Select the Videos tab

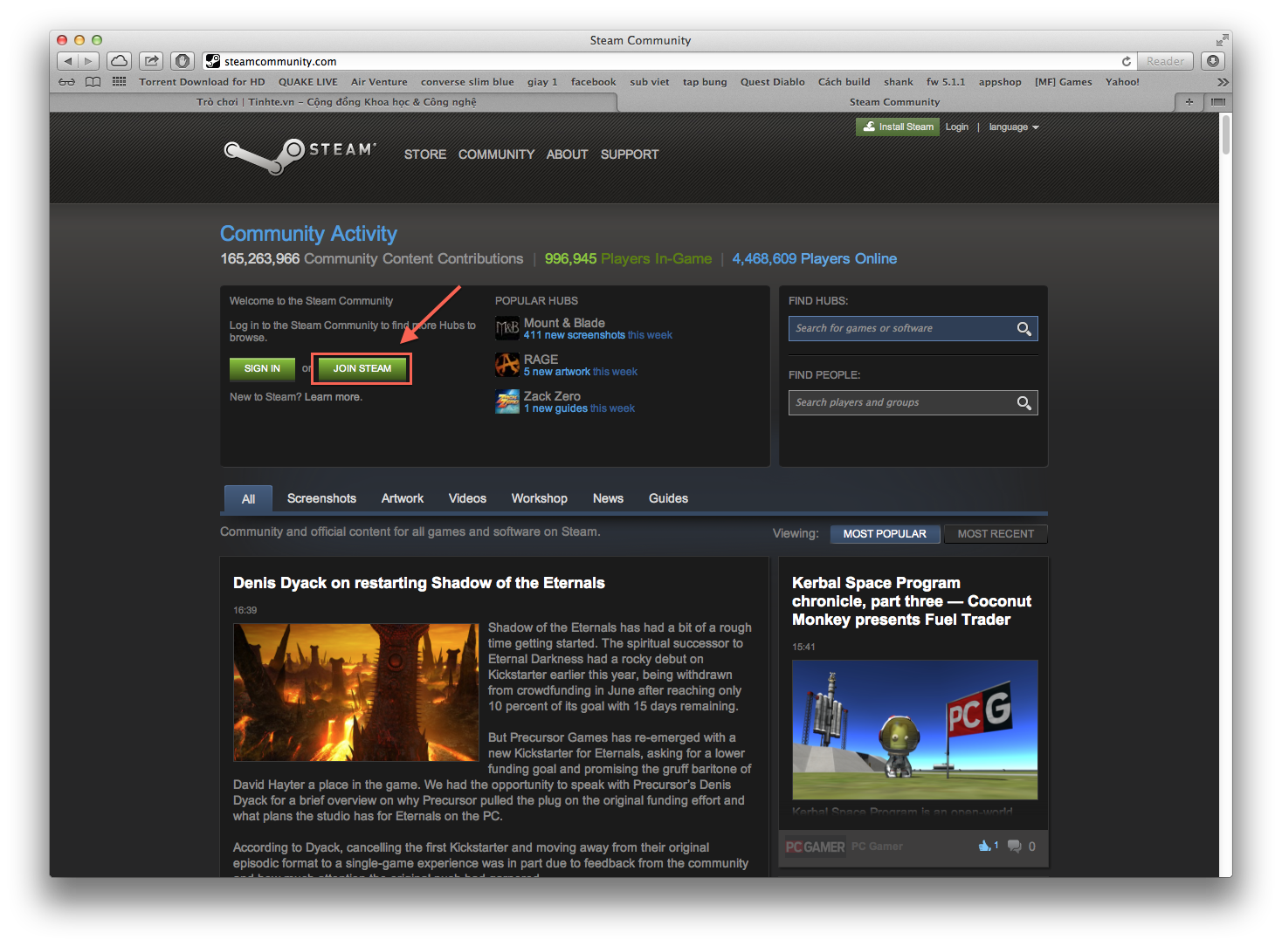tap(467, 498)
